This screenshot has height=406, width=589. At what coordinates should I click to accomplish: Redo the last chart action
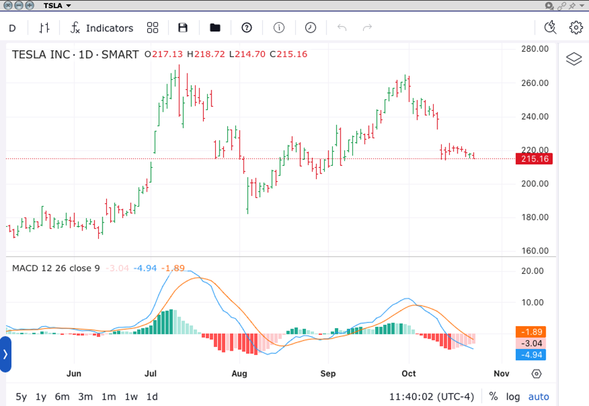click(367, 28)
